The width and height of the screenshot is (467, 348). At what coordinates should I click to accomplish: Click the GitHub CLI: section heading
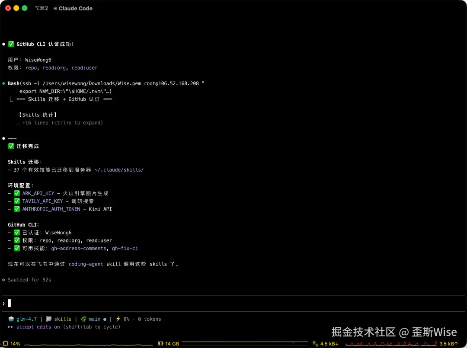coord(23,225)
